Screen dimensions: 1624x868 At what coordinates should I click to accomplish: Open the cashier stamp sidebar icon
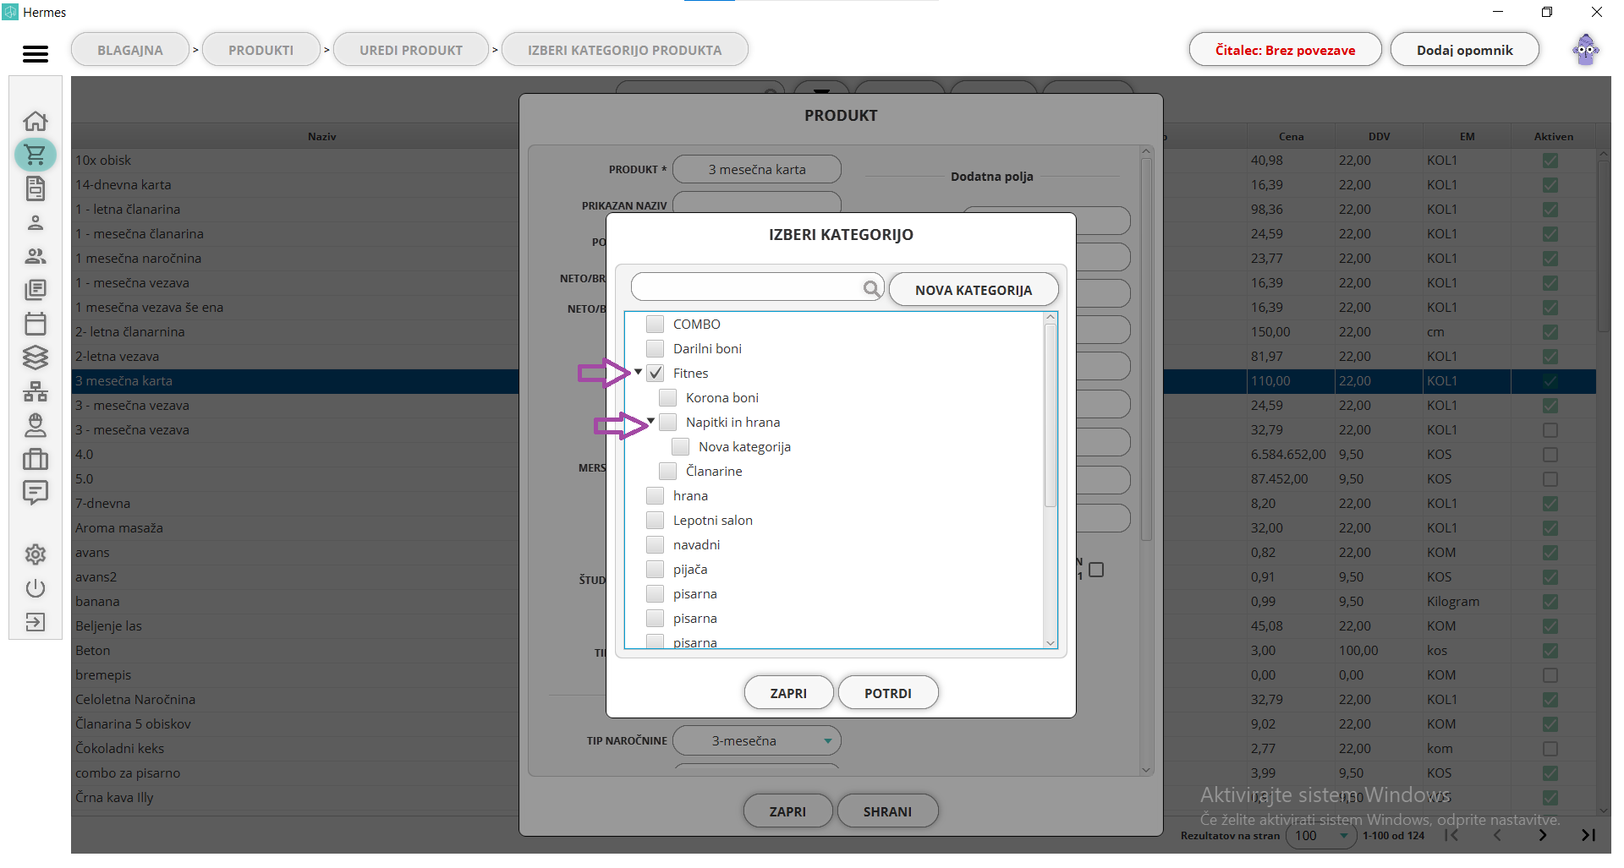[x=36, y=425]
